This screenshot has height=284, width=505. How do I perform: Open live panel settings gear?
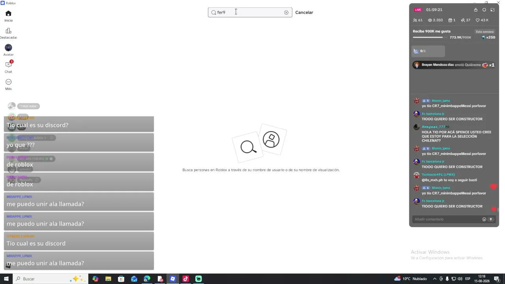(484, 10)
